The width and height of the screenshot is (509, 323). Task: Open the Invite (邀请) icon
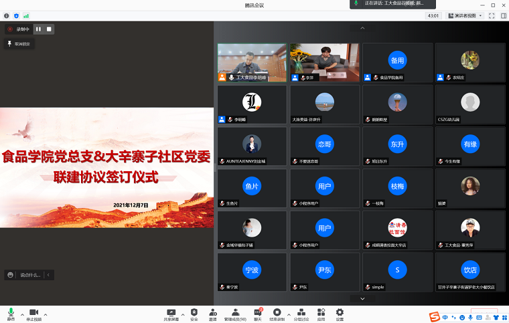pyautogui.click(x=212, y=312)
